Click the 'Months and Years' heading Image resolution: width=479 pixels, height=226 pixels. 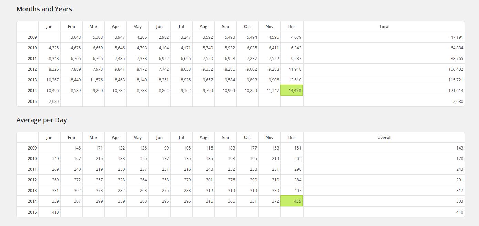(44, 9)
